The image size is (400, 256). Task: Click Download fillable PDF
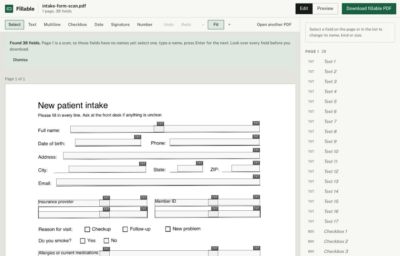tap(369, 9)
